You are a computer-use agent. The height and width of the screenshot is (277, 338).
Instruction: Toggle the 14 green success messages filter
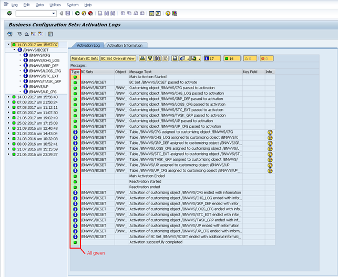[231, 58]
